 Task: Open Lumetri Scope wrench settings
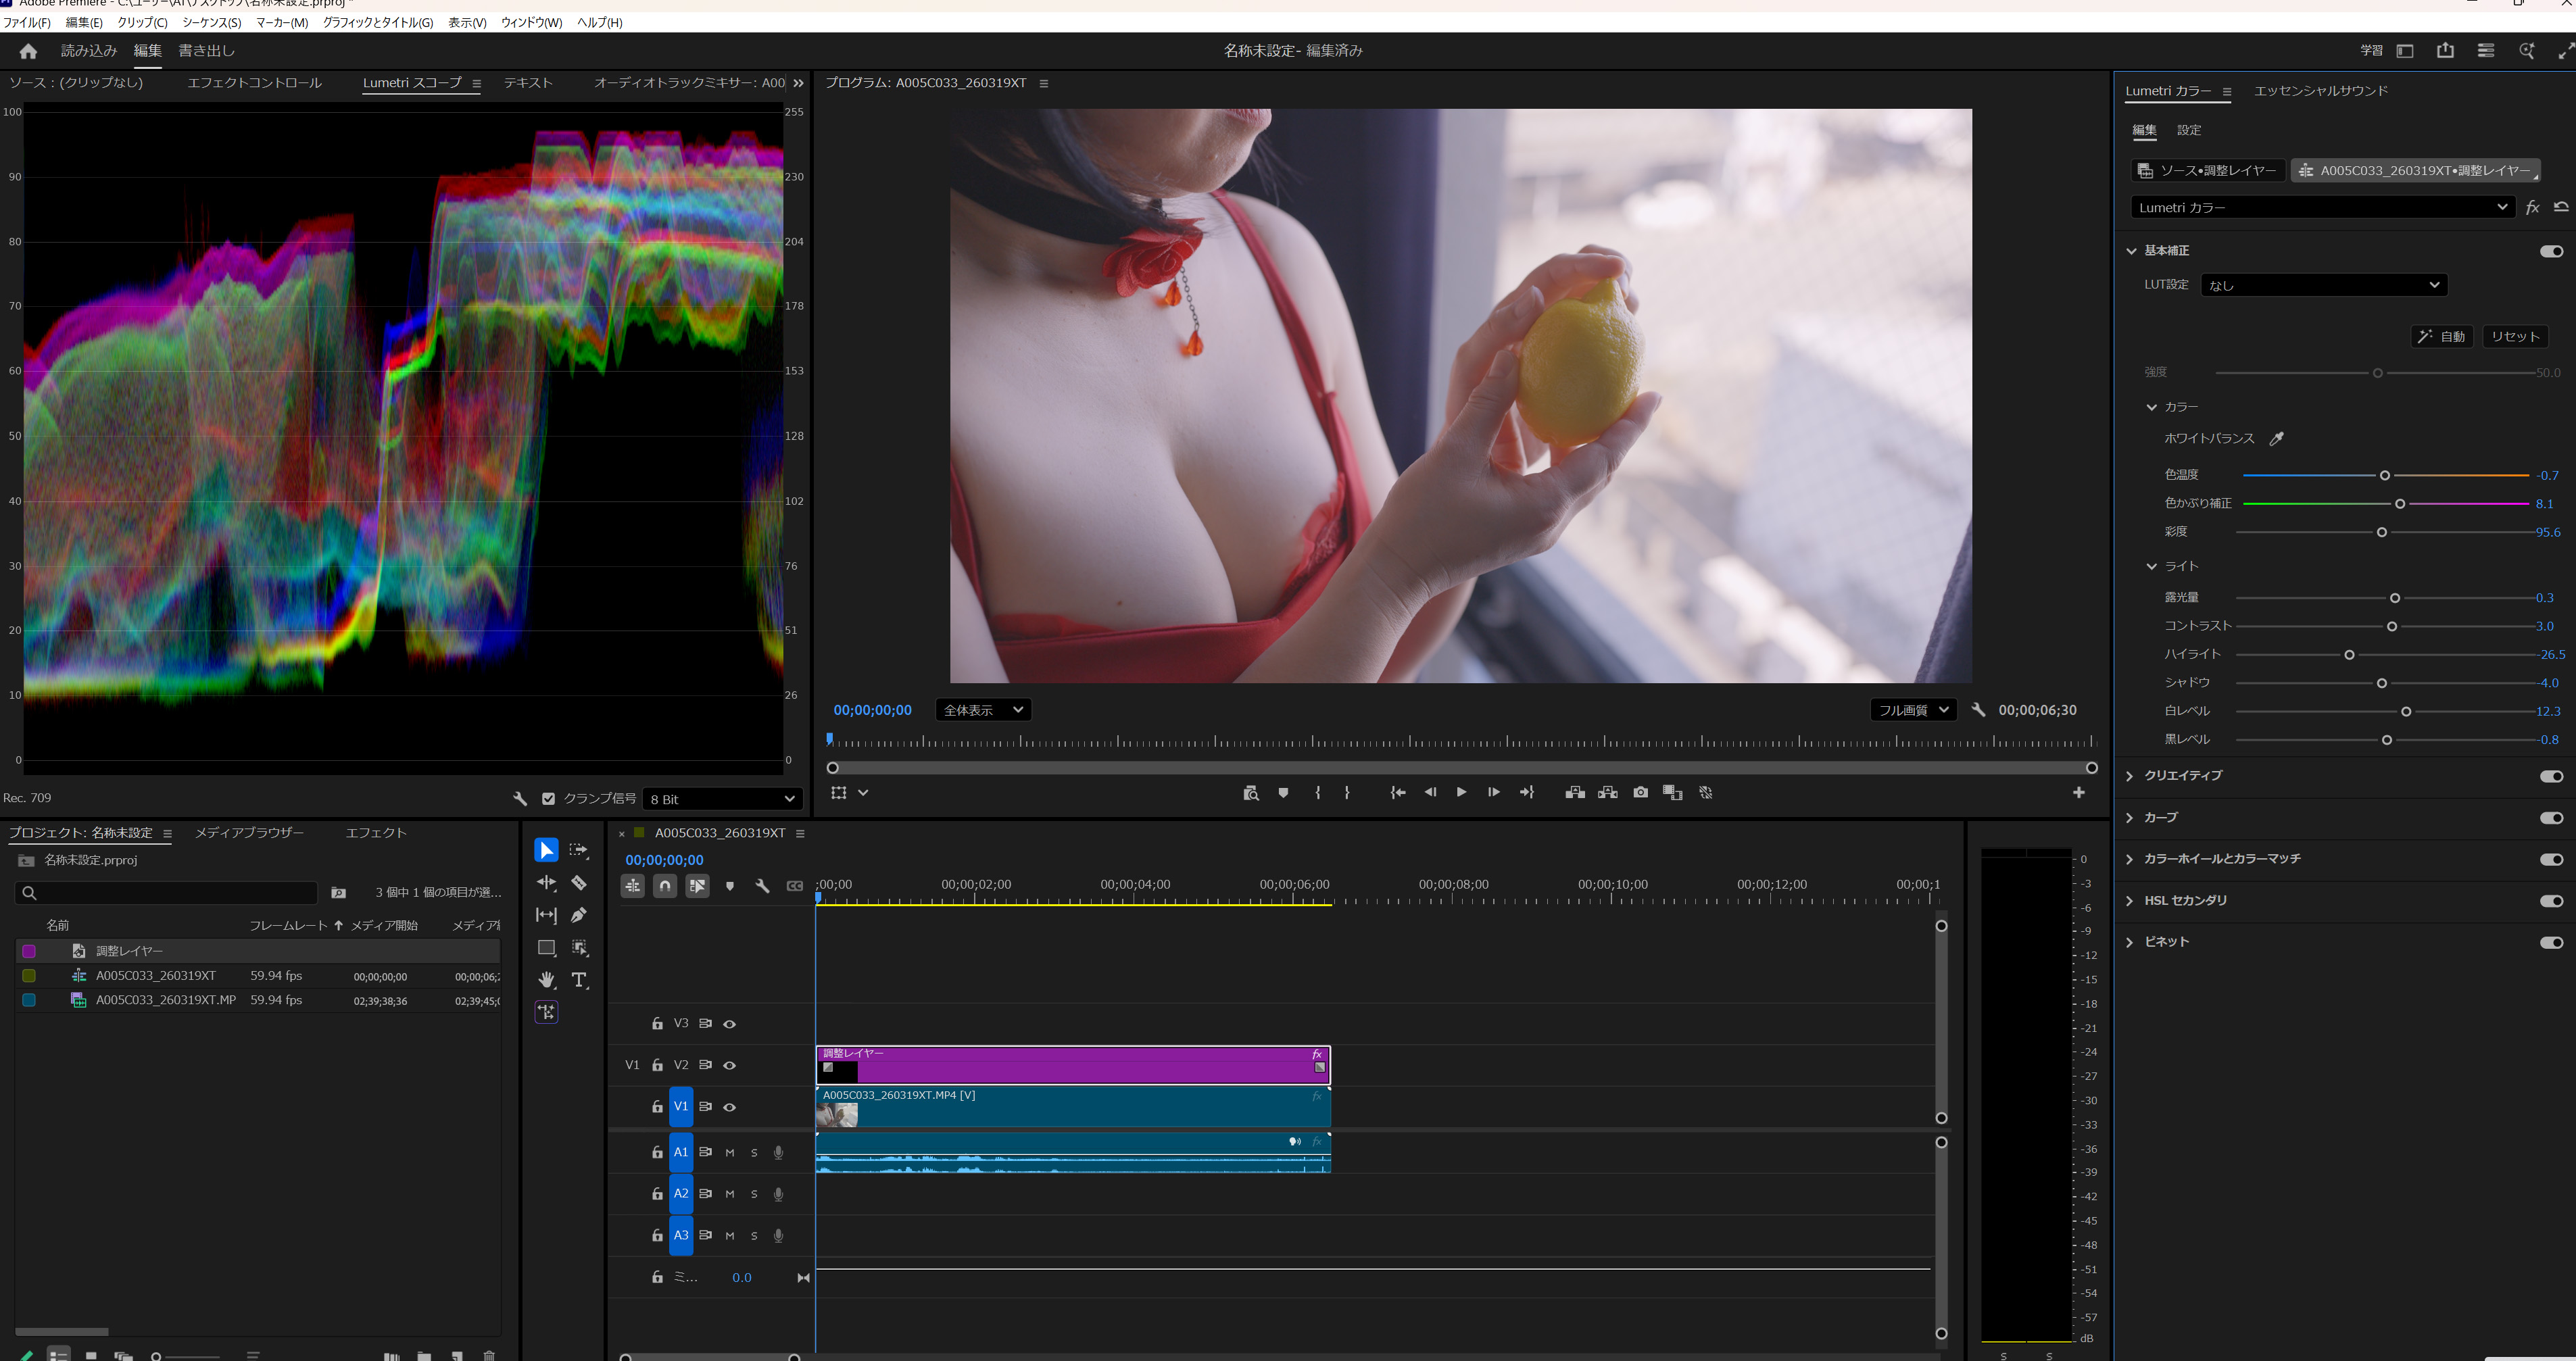520,798
